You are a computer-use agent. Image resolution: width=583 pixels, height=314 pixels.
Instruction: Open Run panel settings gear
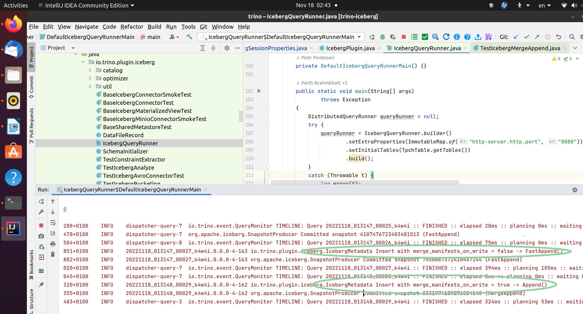click(575, 190)
